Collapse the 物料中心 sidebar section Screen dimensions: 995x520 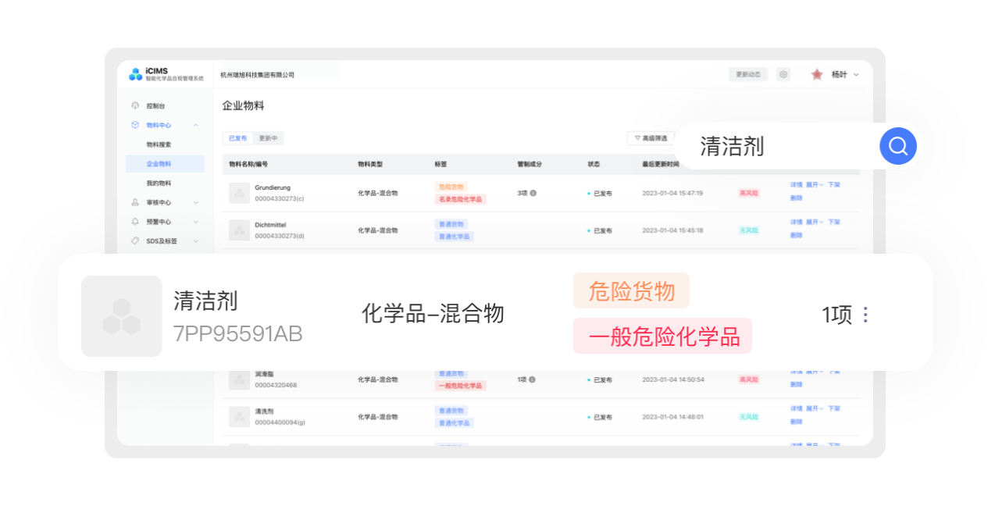pyautogui.click(x=195, y=125)
